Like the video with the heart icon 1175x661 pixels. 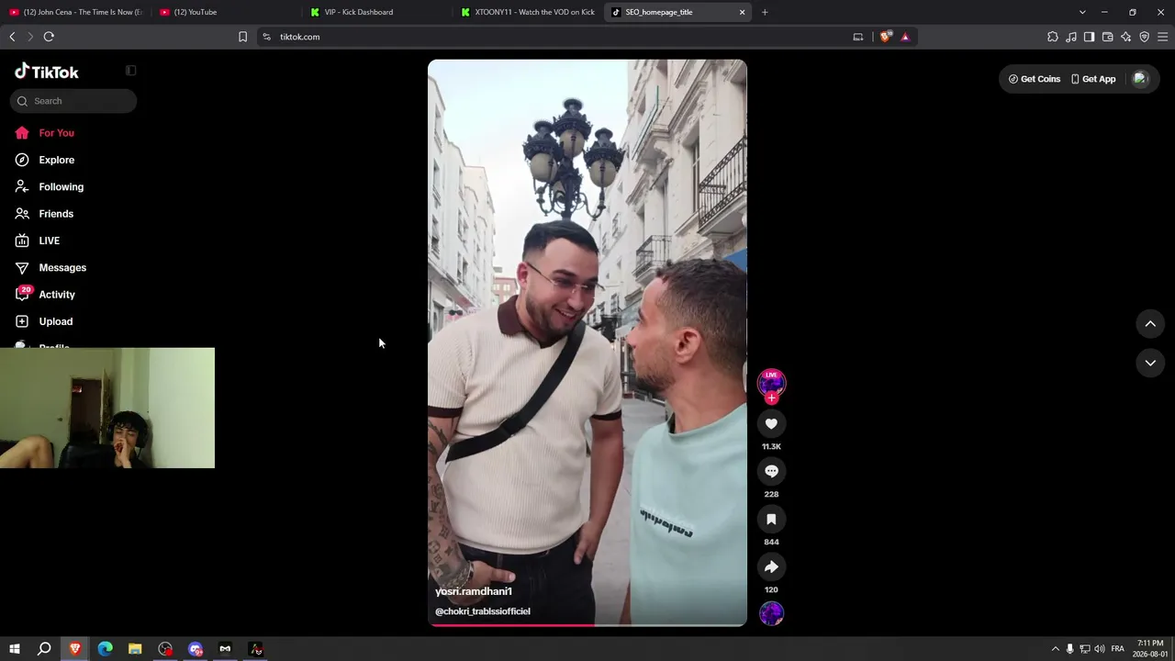(x=771, y=423)
